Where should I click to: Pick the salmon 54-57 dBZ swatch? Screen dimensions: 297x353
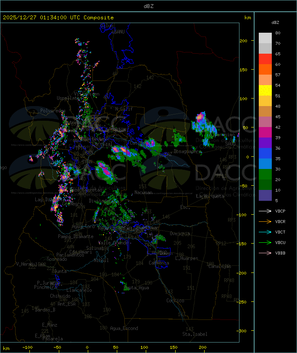click(265, 80)
